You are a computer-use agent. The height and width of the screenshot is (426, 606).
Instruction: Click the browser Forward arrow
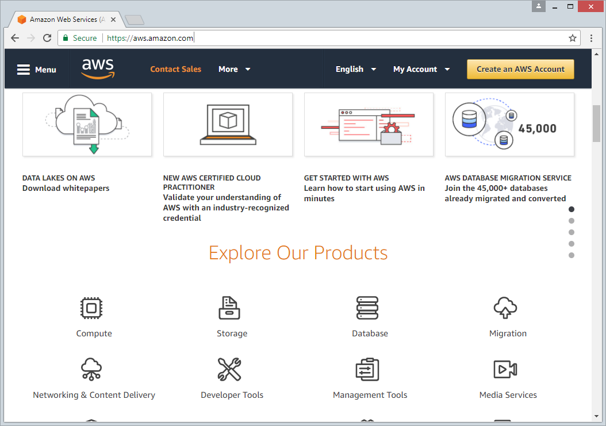[31, 38]
